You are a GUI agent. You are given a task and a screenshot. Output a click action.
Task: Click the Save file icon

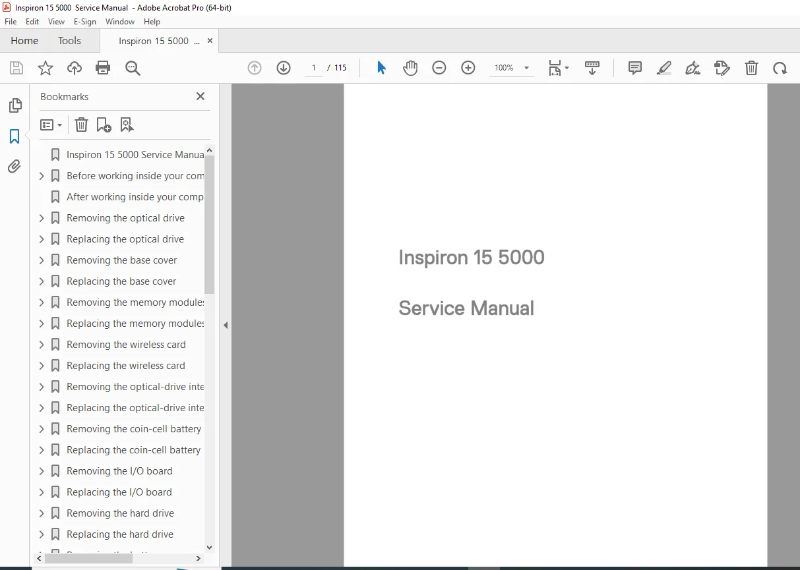16,68
